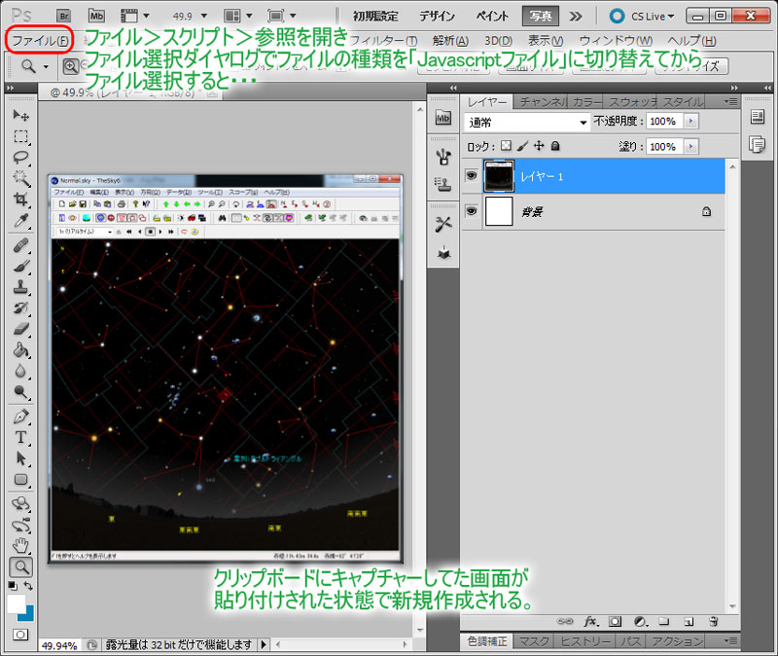778x656 pixels.
Task: Select the Hand tool
Action: (20, 546)
